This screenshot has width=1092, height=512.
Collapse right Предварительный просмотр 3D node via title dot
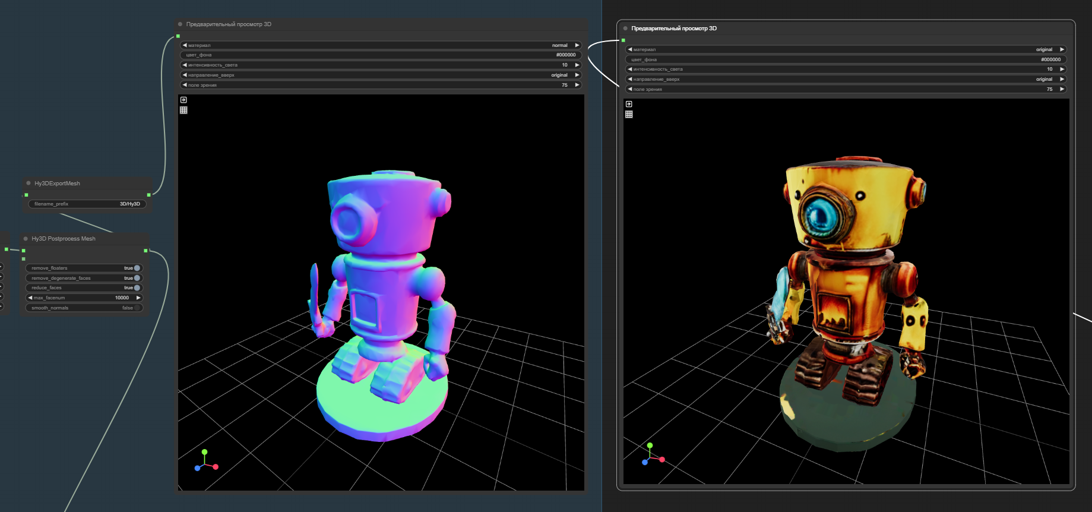pyautogui.click(x=625, y=29)
